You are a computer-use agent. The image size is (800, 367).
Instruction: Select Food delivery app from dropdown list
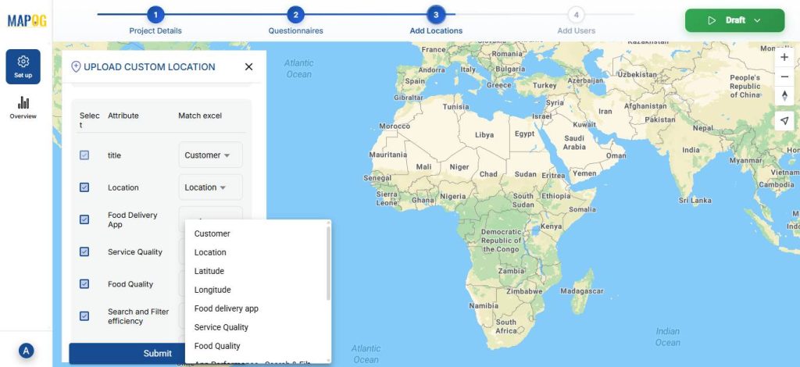(x=226, y=308)
